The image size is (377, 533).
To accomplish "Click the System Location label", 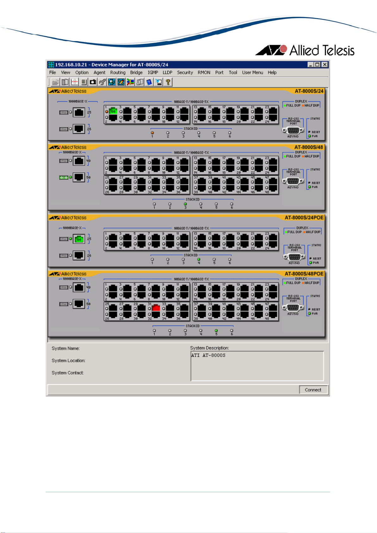I will (x=68, y=361).
